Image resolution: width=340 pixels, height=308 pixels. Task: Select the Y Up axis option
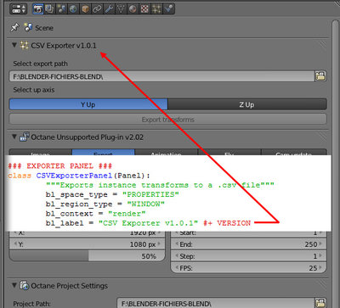pos(88,104)
